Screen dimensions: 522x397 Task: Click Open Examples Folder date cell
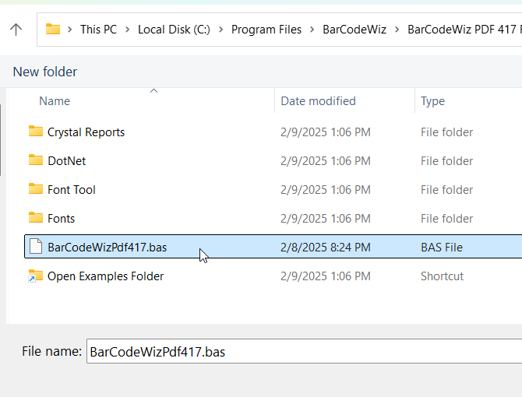pos(325,276)
